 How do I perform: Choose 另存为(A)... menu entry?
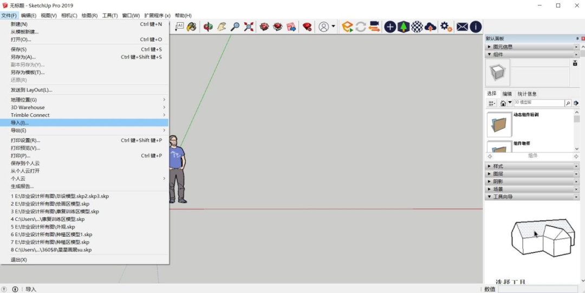coord(84,57)
